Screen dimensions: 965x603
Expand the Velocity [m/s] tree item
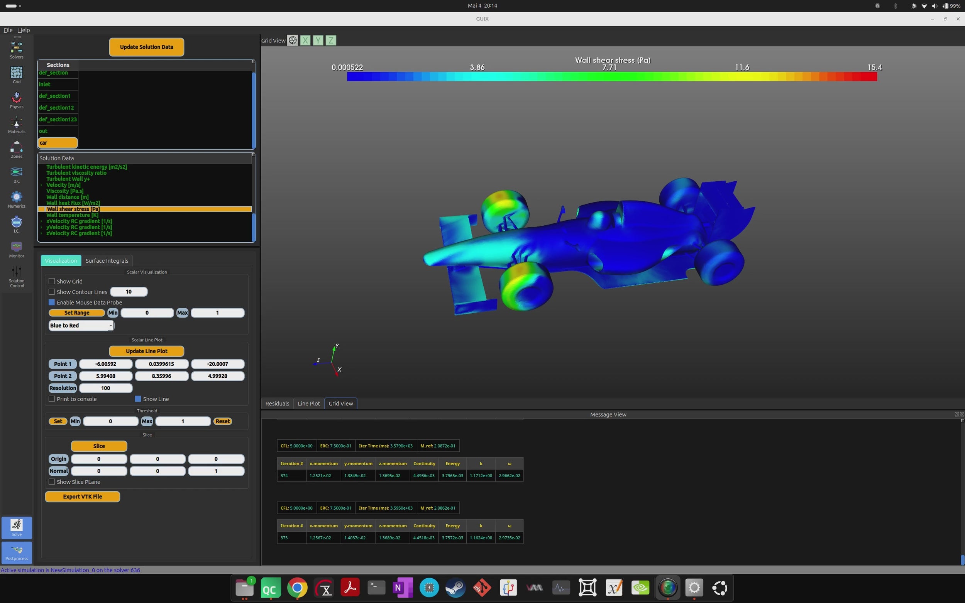(41, 185)
